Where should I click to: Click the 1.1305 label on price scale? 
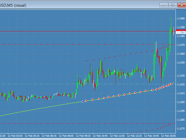coord(180,102)
